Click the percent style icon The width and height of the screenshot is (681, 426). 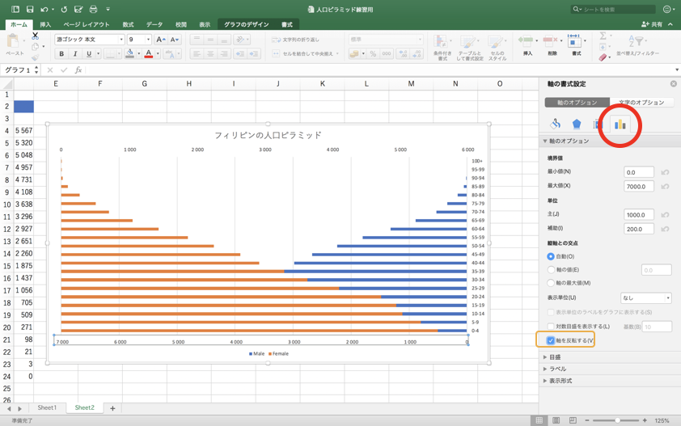pos(373,54)
